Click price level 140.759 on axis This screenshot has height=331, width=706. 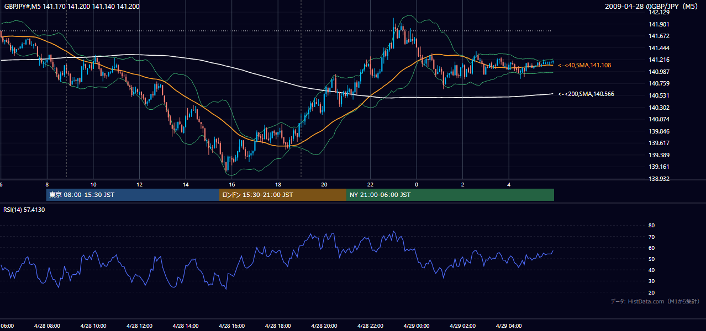[659, 84]
